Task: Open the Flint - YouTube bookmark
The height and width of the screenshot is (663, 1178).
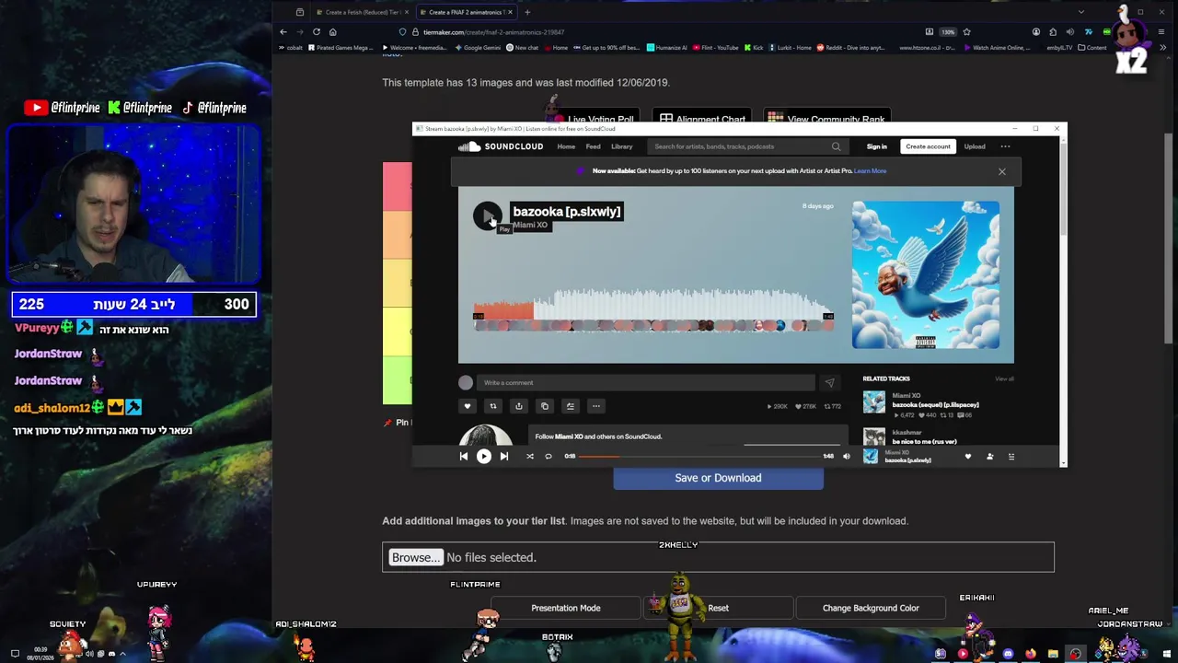Action: click(717, 48)
